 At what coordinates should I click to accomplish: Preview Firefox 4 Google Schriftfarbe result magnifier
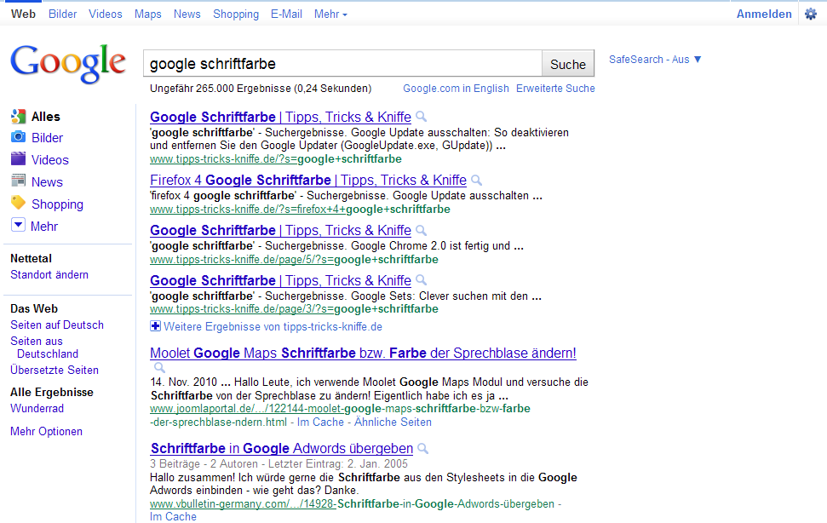click(476, 181)
